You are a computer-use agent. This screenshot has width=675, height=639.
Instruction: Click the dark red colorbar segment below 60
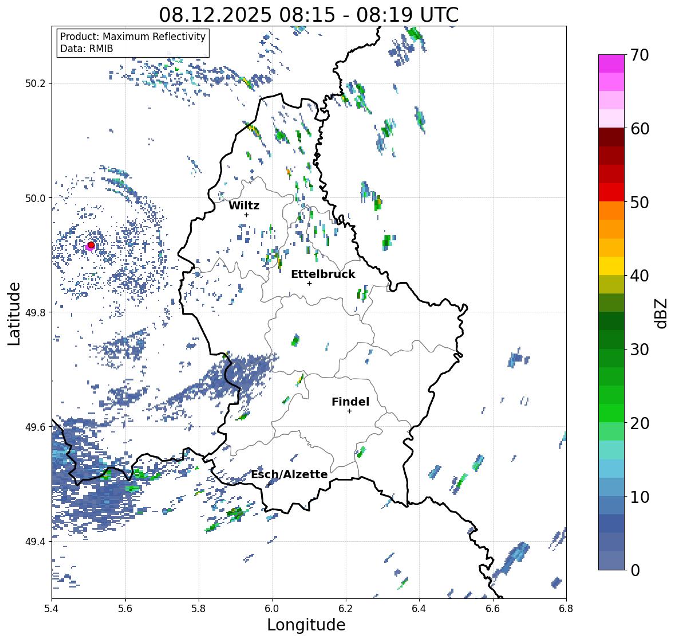[x=611, y=137]
